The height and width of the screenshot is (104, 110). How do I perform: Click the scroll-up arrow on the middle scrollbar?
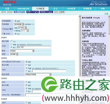80,16
